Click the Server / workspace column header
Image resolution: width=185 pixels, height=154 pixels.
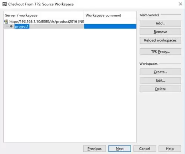point(21,15)
